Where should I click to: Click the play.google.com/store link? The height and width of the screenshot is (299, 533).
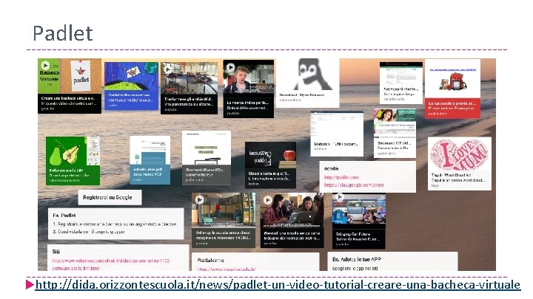(354, 185)
